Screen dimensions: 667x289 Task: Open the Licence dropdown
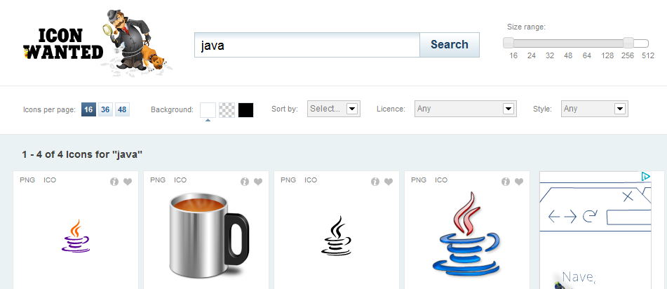coord(466,109)
